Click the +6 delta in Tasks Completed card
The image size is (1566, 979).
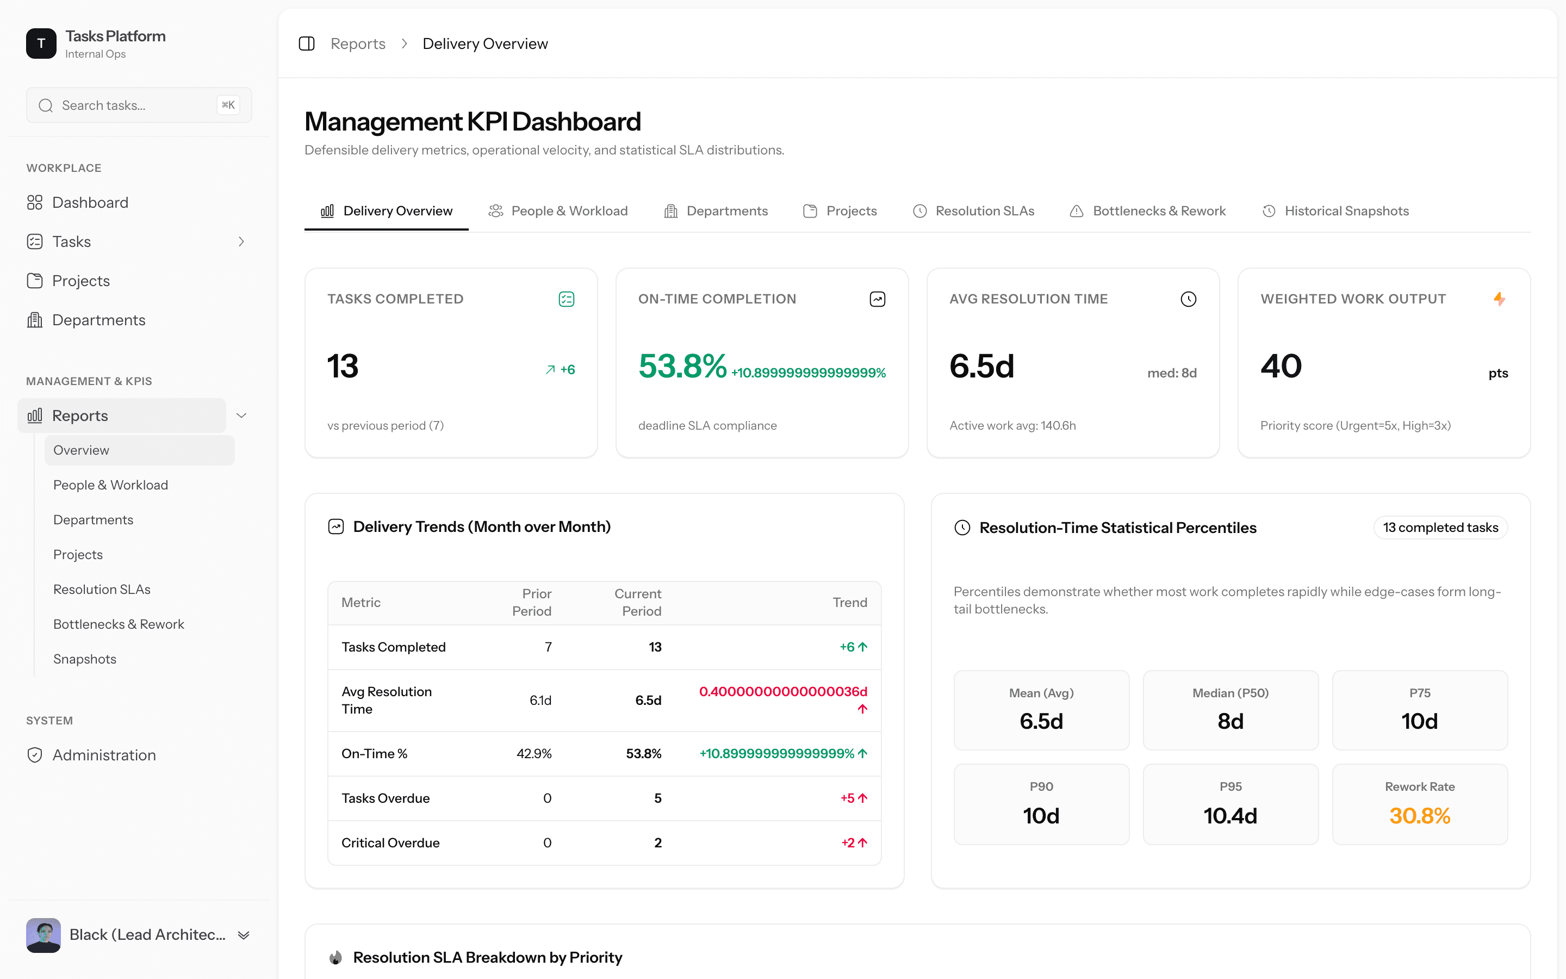(568, 370)
